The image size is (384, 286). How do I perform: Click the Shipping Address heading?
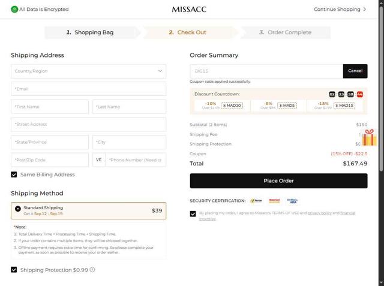pyautogui.click(x=37, y=55)
